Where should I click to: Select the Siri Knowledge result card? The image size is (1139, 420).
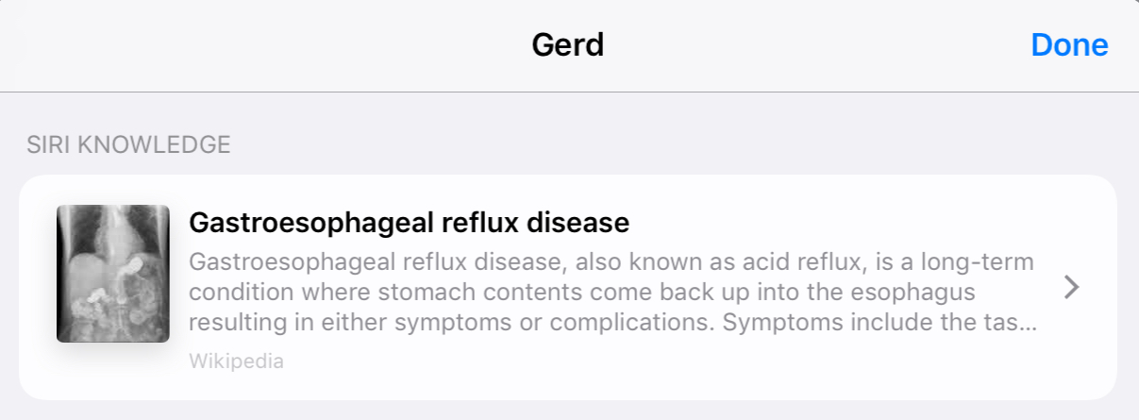pyautogui.click(x=567, y=286)
